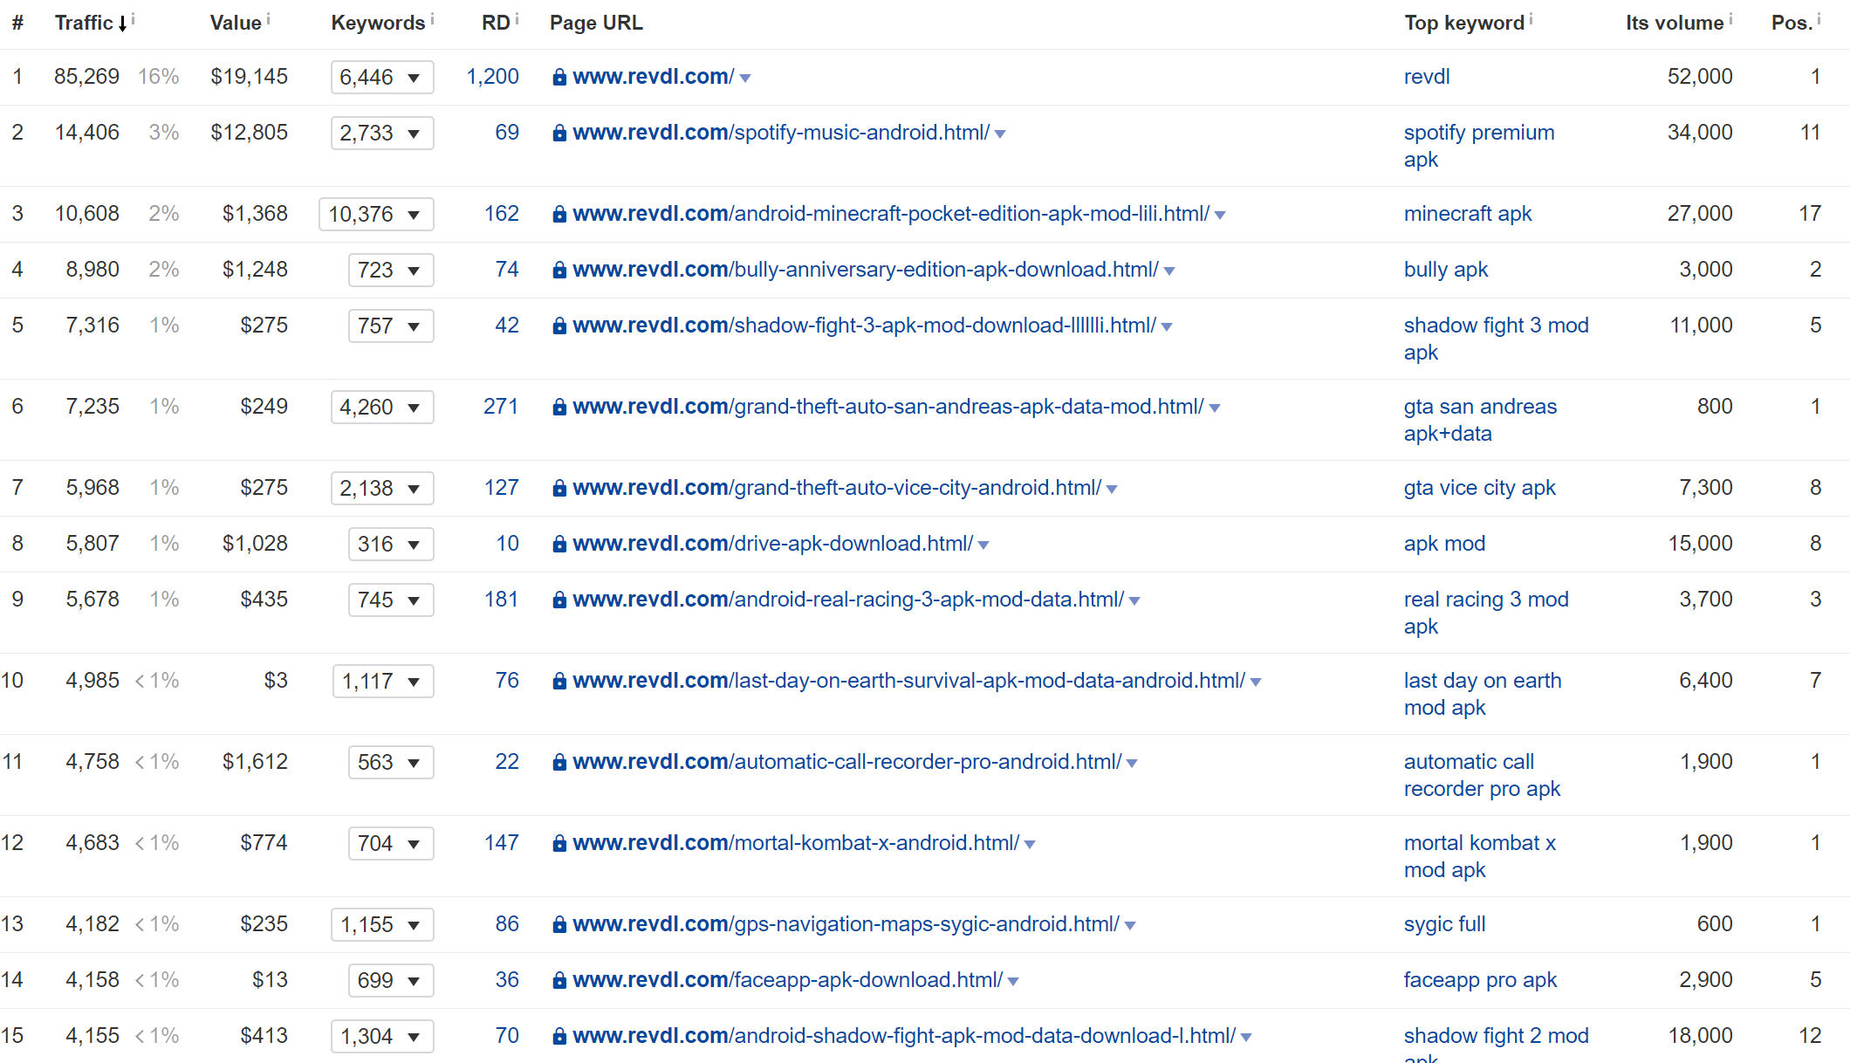
Task: Sort by Its volume column header
Action: coord(1675,24)
